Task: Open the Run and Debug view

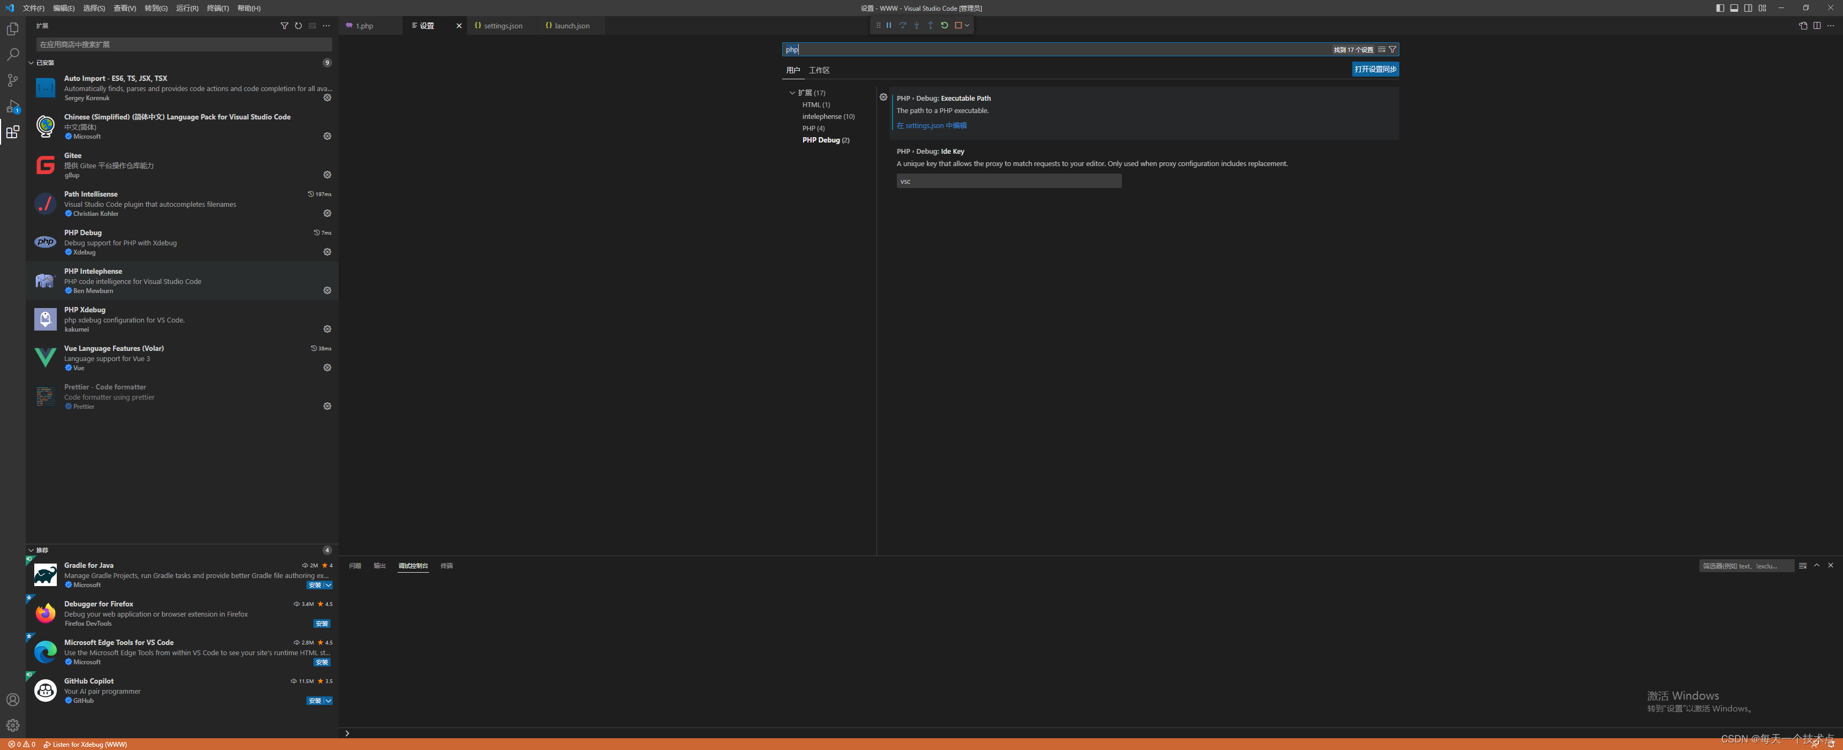Action: coord(12,107)
